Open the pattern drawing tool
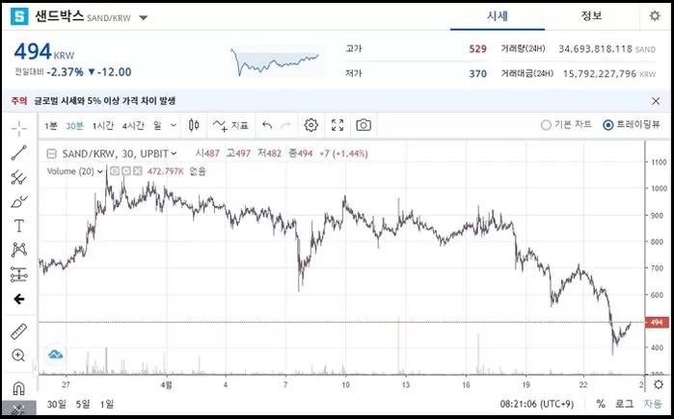 [19, 249]
